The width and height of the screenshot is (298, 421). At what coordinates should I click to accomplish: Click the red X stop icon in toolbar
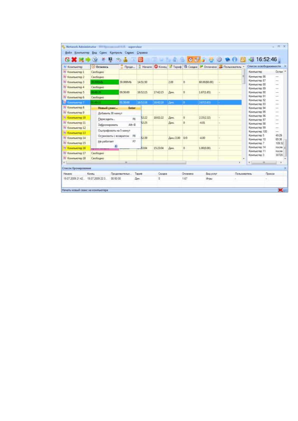click(x=74, y=59)
